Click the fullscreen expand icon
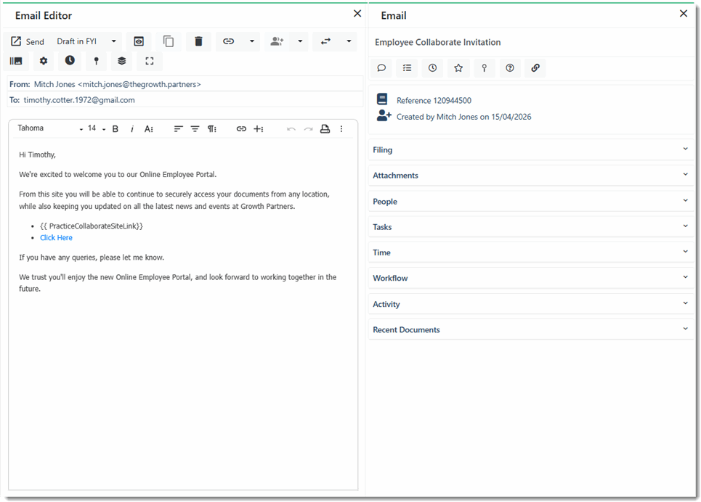 (150, 61)
